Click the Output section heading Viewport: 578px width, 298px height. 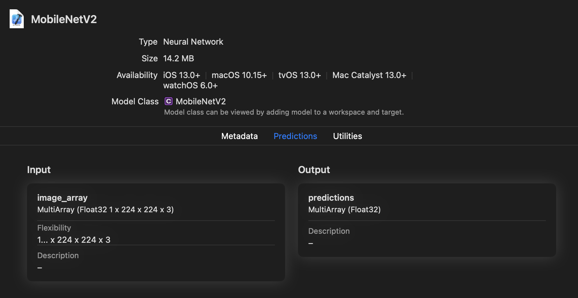tap(314, 170)
